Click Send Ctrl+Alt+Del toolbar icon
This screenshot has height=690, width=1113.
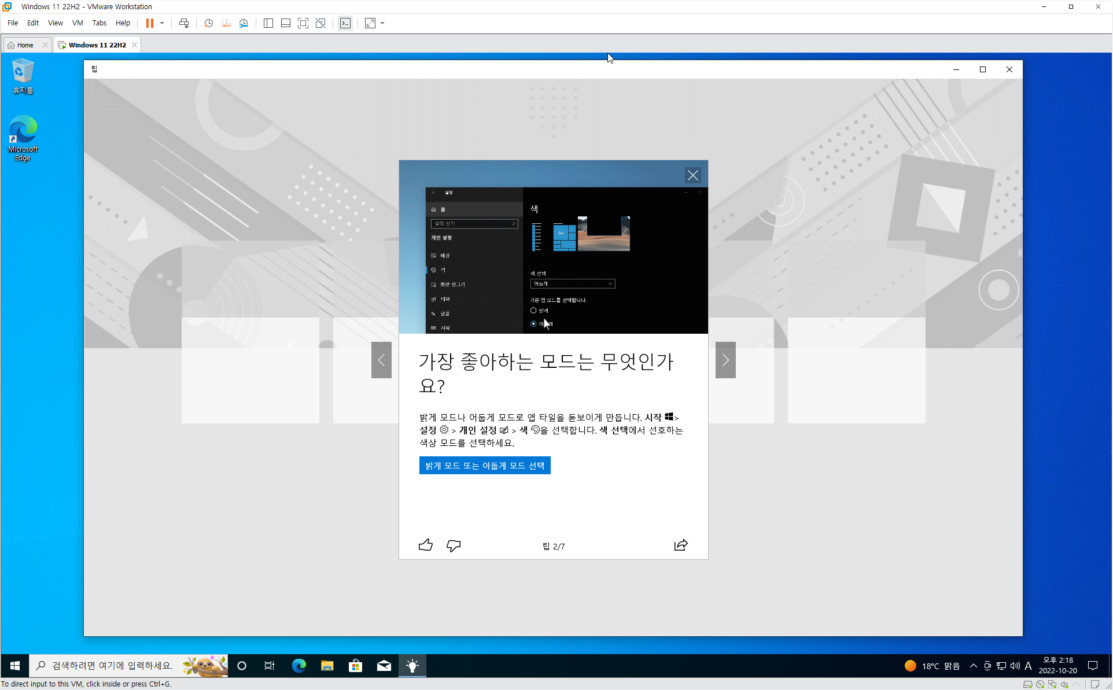click(184, 23)
